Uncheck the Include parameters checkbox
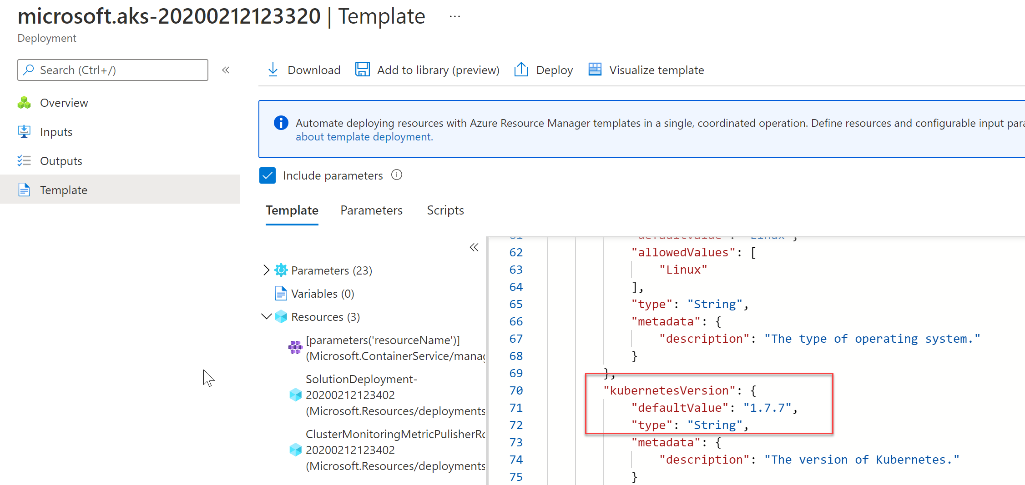The image size is (1025, 485). (x=268, y=175)
